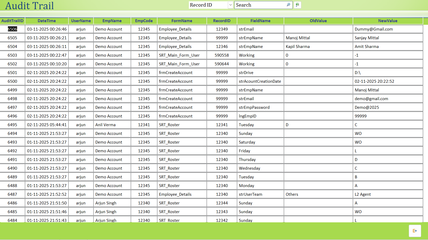Image resolution: width=428 pixels, height=240 pixels.
Task: Click the RecordID column header
Action: pyautogui.click(x=222, y=21)
